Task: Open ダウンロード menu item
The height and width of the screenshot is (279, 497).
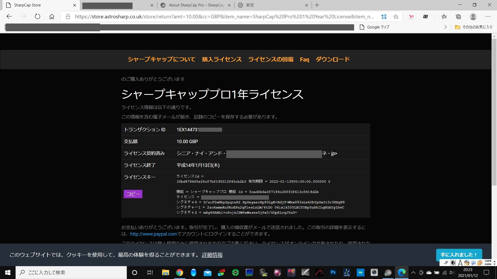Action: pos(333,59)
